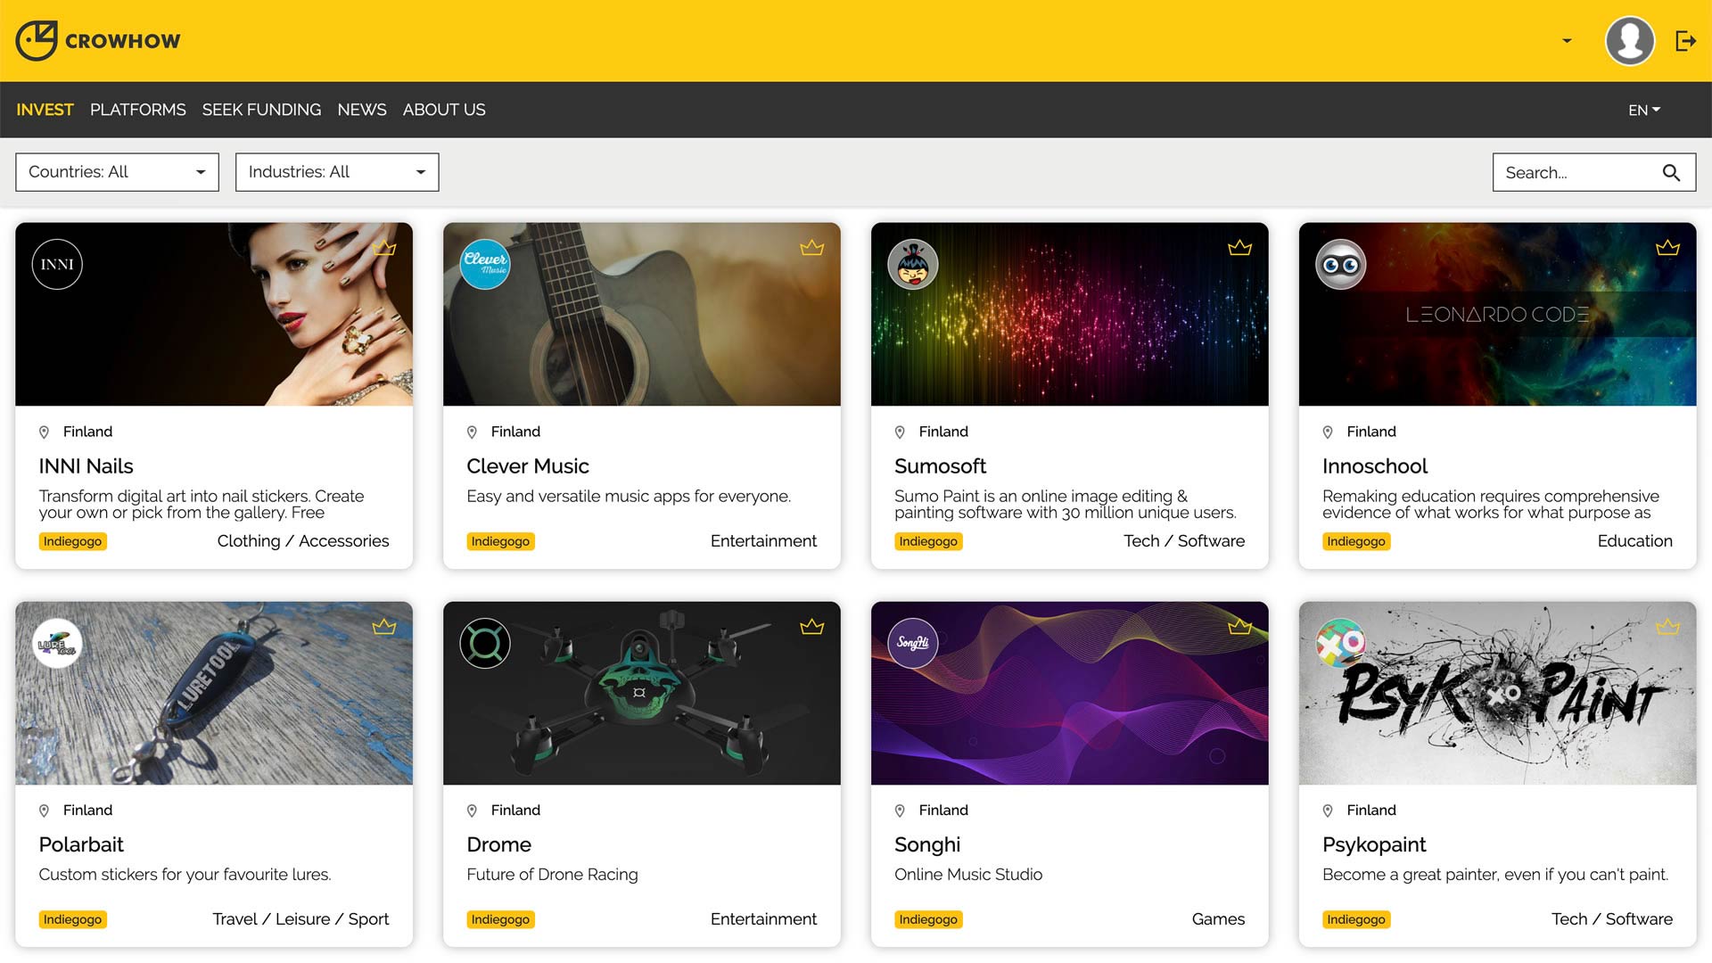Click the logout icon in header
This screenshot has height=963, width=1712.
[1685, 41]
